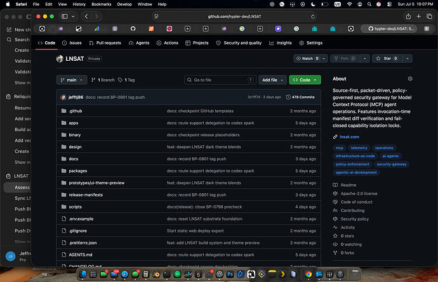Go forward in Safari history
The image size is (438, 282).
click(x=96, y=16)
